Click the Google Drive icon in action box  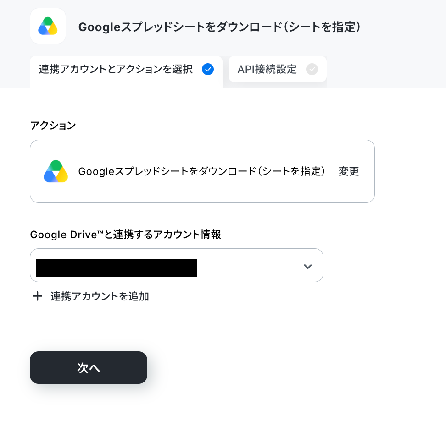click(56, 171)
